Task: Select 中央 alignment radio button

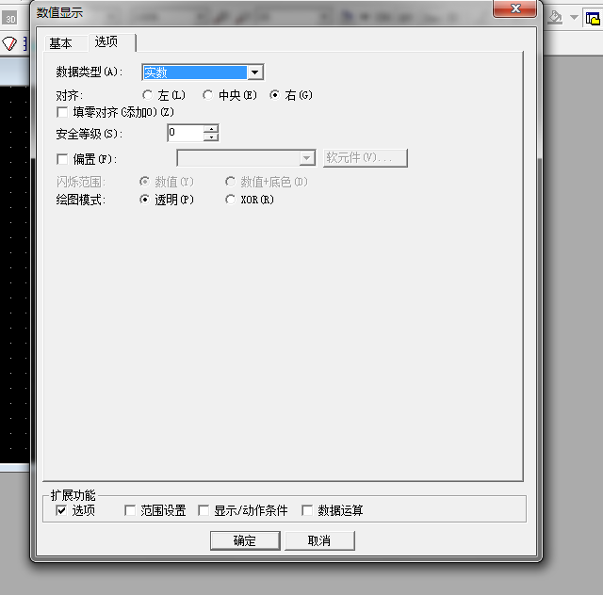Action: (x=207, y=95)
